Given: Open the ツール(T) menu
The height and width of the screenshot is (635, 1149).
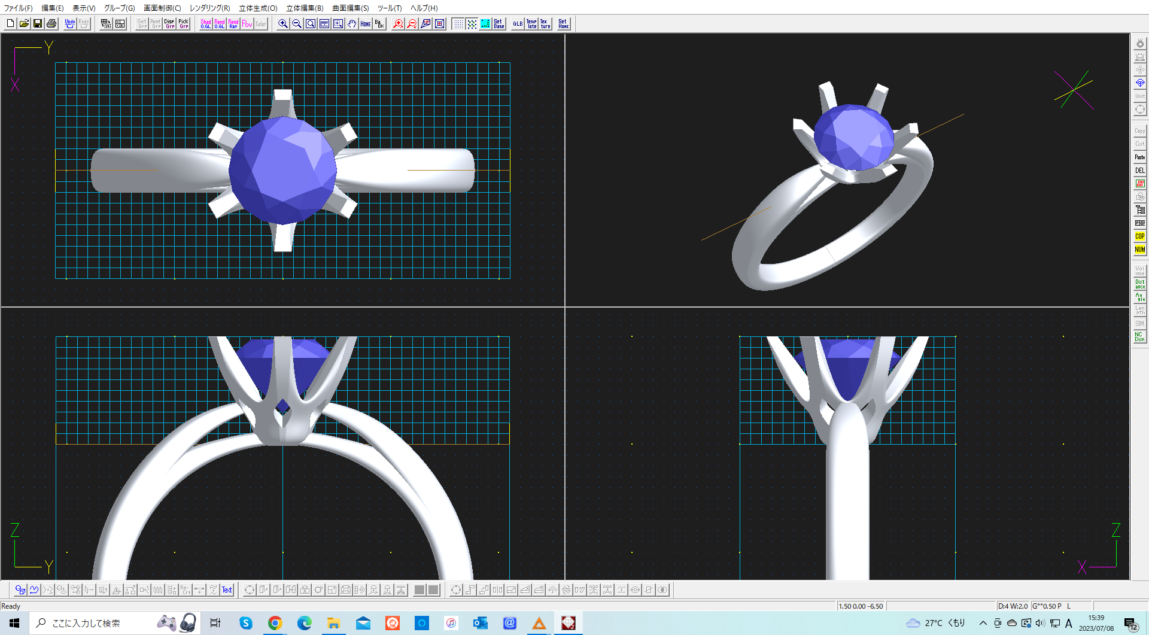Looking at the screenshot, I should pyautogui.click(x=390, y=8).
